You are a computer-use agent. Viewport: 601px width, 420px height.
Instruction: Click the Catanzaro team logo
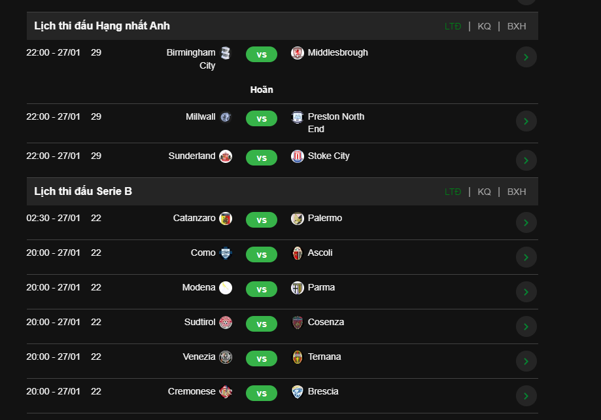(x=226, y=219)
